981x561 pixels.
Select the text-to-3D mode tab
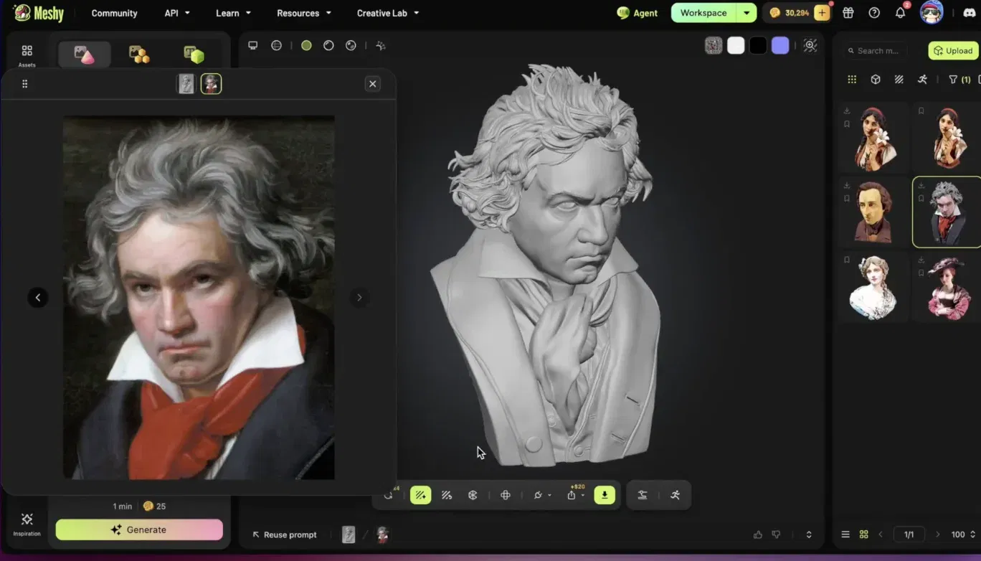click(x=194, y=55)
